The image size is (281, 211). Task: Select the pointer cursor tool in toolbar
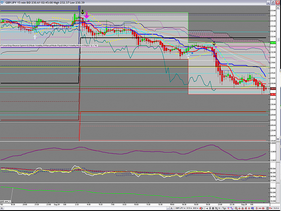(x=224, y=208)
